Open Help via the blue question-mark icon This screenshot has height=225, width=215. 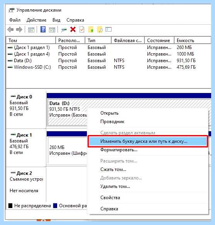pyautogui.click(x=43, y=29)
